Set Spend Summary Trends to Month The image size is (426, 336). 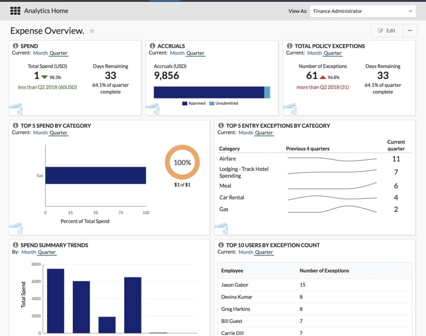coord(29,252)
